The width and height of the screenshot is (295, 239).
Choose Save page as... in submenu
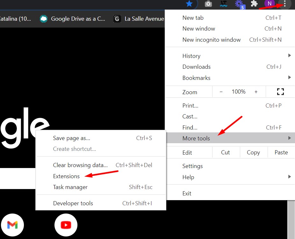coord(101,138)
